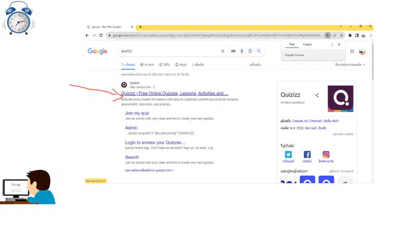
Task: Open the Join my quiz sitelink
Action: (137, 113)
